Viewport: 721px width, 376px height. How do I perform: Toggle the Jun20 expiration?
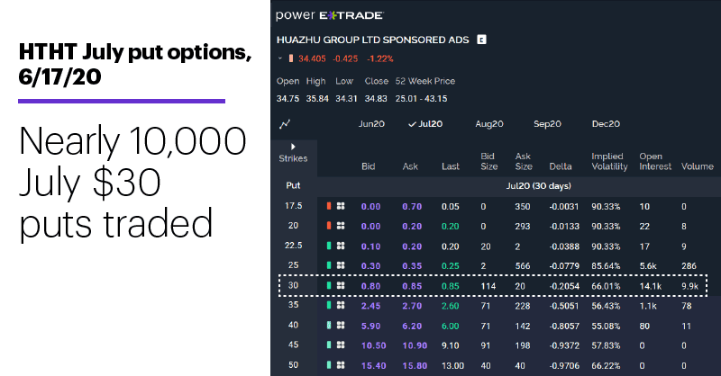(x=371, y=124)
